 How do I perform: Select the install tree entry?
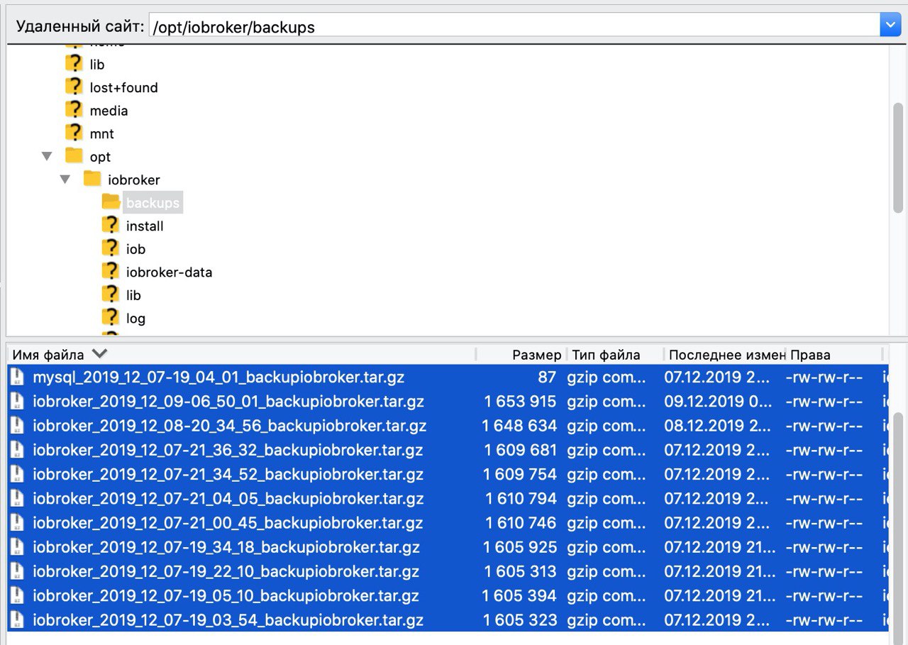[x=145, y=226]
